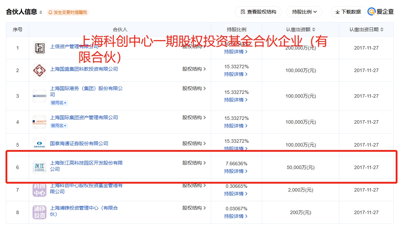The image size is (403, 229).
Task: Open 上海国际港务（集团）股份有限公司 link
Action: click(86, 91)
